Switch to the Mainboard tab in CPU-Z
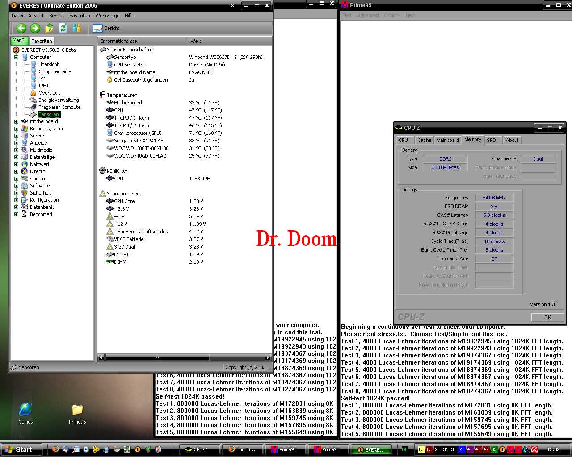This screenshot has height=457, width=572. click(448, 140)
